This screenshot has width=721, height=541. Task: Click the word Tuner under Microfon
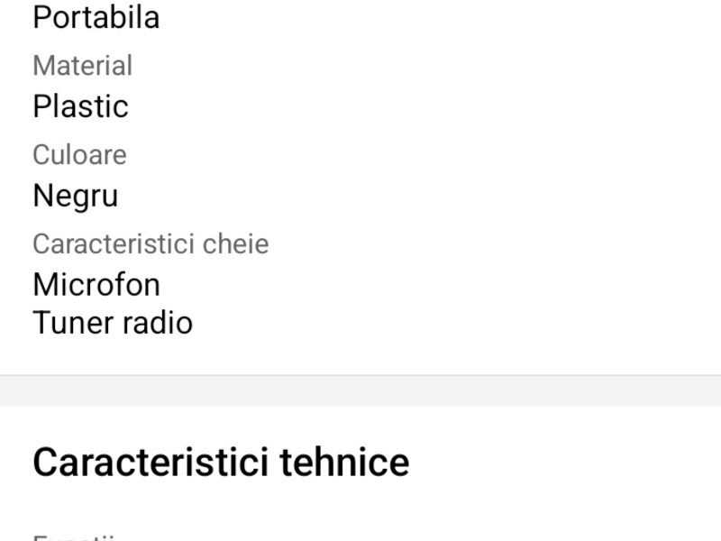click(68, 323)
